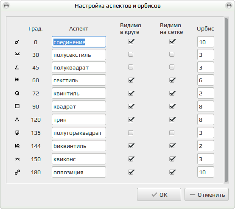Click the Отменить button
This screenshot has height=209, width=235.
pyautogui.click(x=207, y=195)
